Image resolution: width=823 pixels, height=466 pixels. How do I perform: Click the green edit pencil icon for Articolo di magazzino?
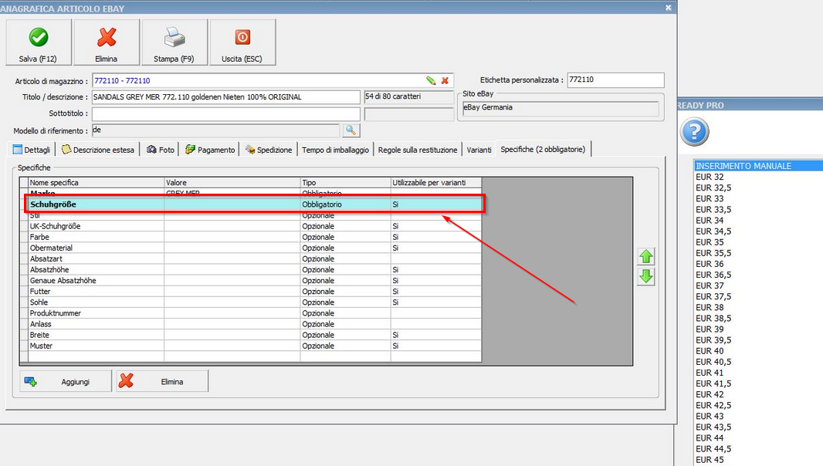431,80
